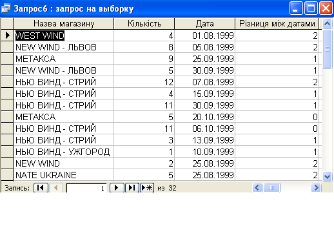
Task: Click the МЕТАКСА cell with quantity 5
Action: [64, 117]
